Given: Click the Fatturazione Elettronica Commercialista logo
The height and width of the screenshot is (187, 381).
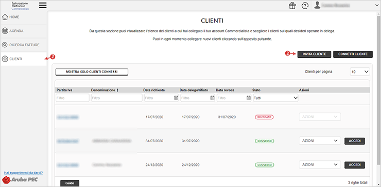Looking at the screenshot, I should point(20,6).
